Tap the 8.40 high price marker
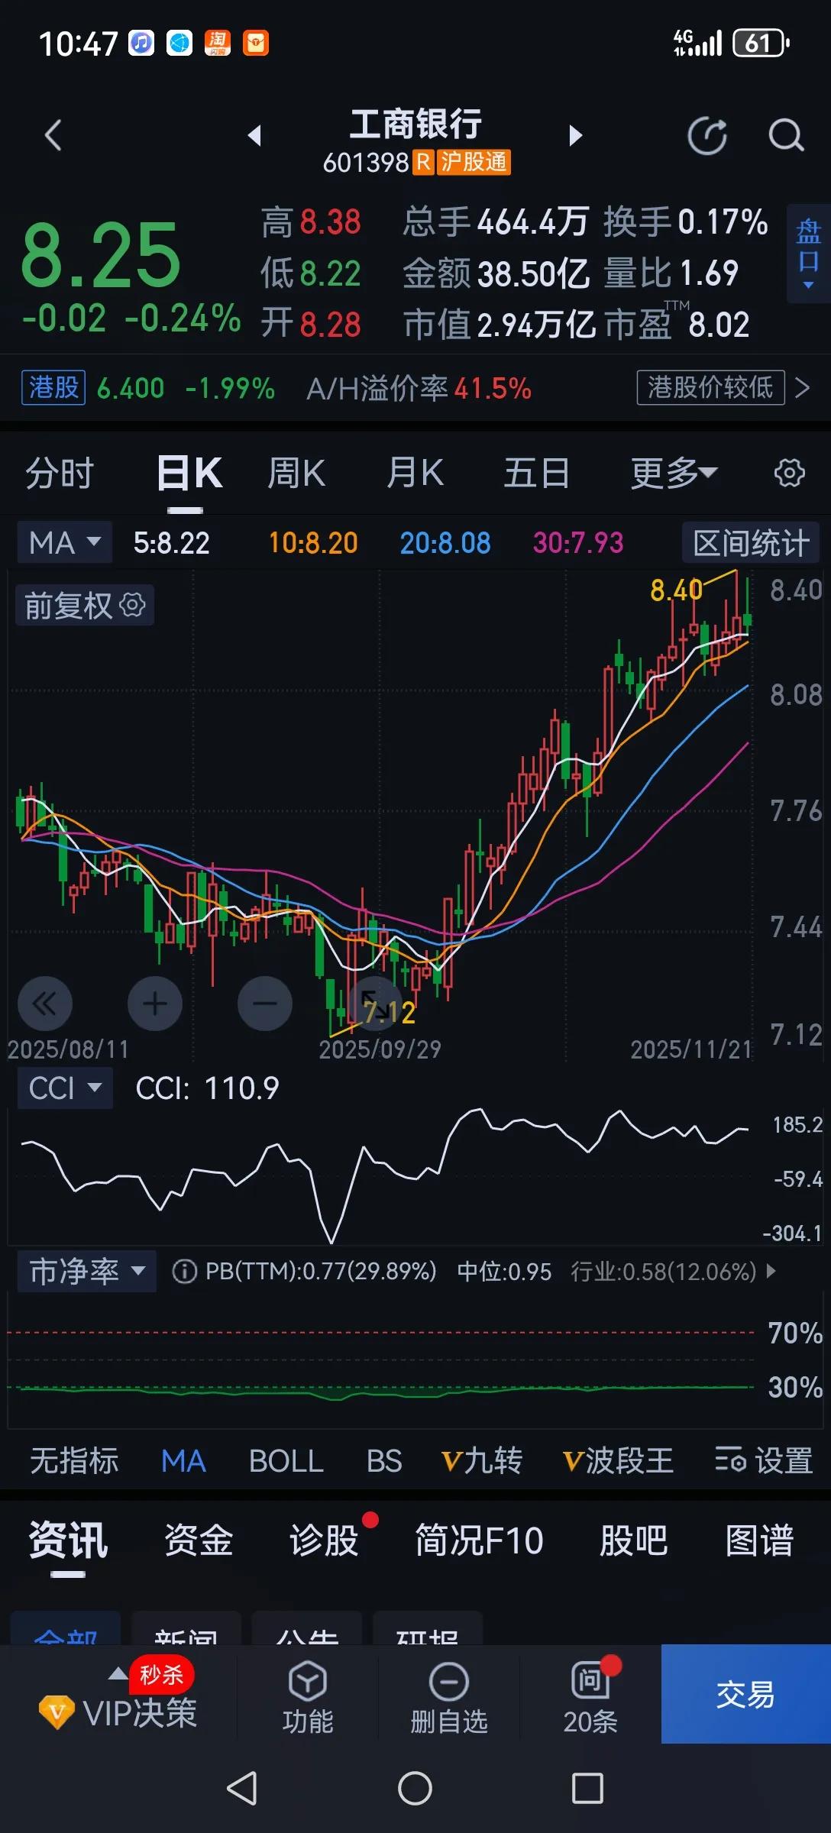This screenshot has width=831, height=1833. coord(676,590)
